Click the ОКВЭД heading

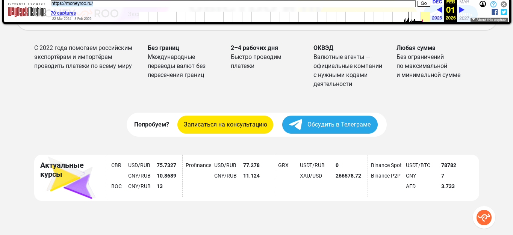[323, 48]
